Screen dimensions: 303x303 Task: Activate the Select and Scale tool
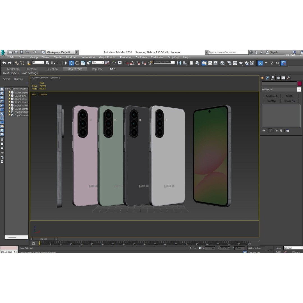pos(83,63)
